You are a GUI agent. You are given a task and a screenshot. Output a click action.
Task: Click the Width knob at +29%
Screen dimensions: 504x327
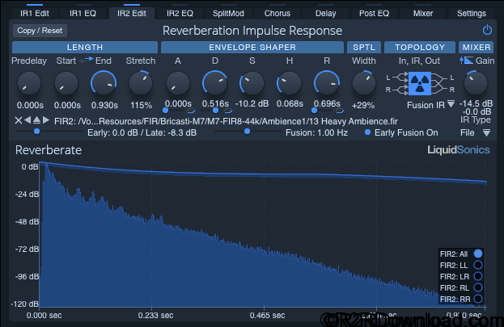(x=364, y=83)
